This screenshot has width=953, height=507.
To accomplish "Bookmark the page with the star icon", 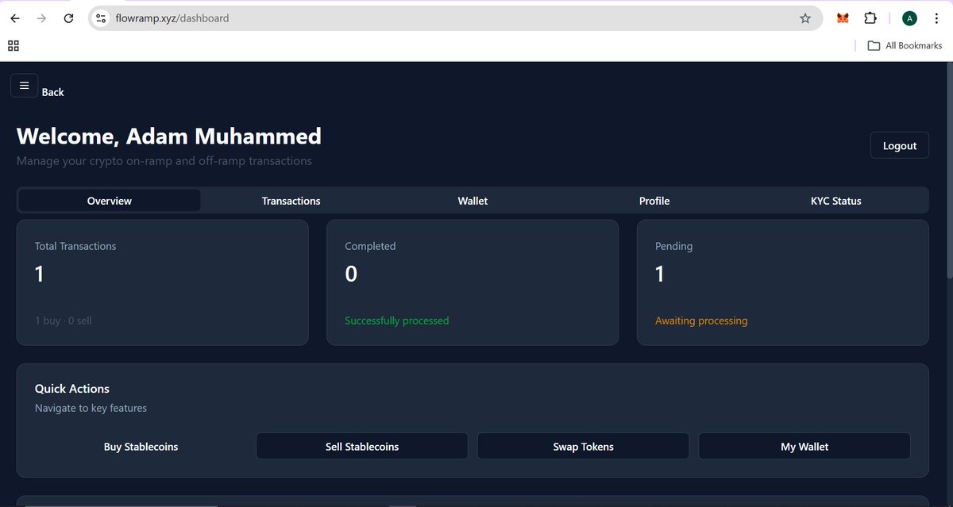I will [805, 17].
